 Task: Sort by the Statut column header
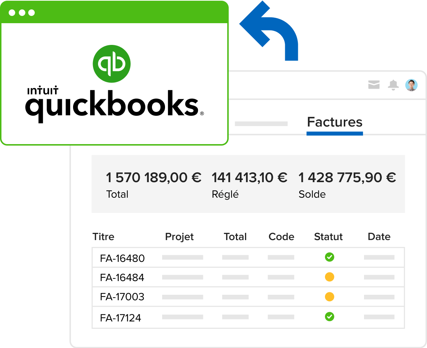tap(328, 236)
